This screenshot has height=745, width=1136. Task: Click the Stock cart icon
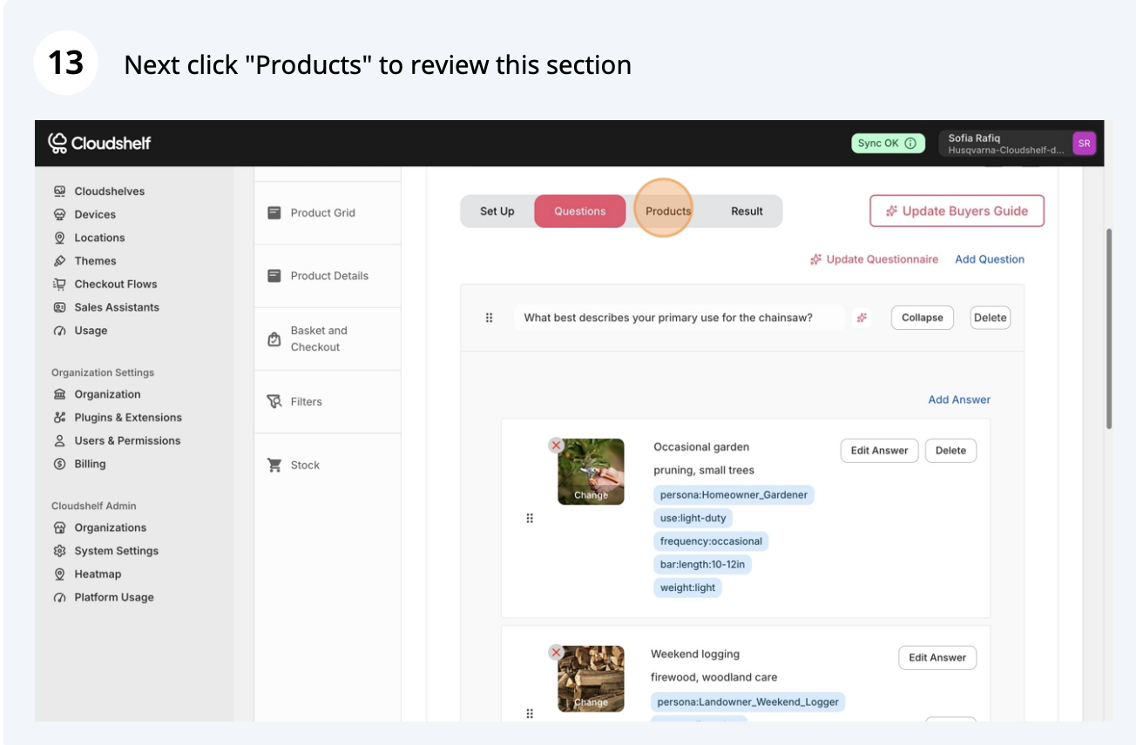(274, 465)
